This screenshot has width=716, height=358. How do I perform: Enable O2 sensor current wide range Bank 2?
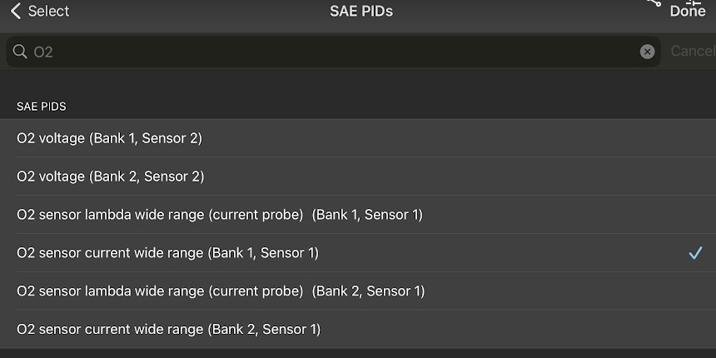click(x=168, y=330)
